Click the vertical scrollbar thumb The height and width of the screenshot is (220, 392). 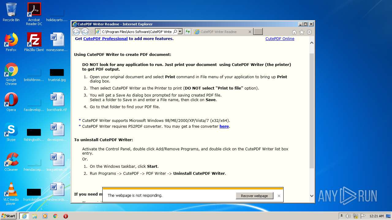(312, 111)
